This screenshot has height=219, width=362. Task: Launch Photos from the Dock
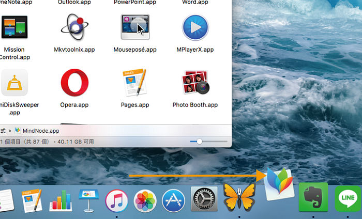(x=145, y=201)
